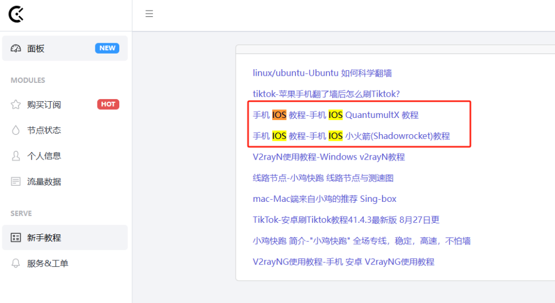Open the Mac Sing-box recommendation link

point(324,199)
